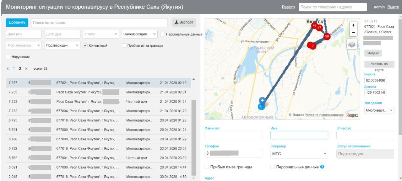Click the Выйти logout link
This screenshot has height=181, width=402.
click(393, 7)
